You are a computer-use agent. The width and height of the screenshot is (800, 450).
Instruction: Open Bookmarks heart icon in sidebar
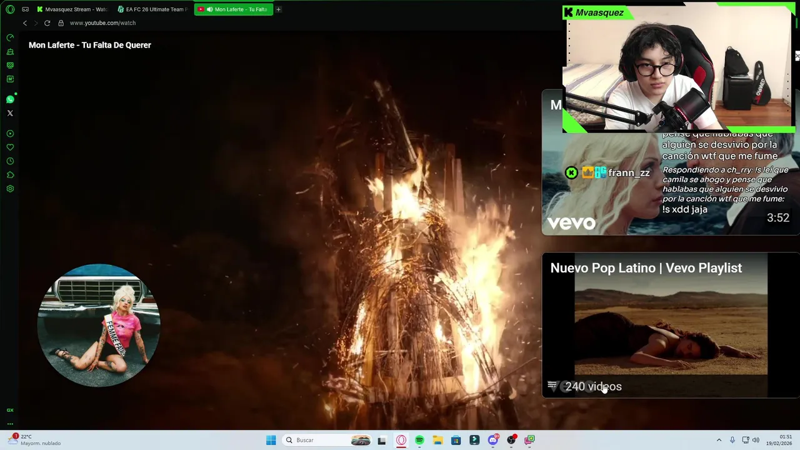[x=10, y=147]
